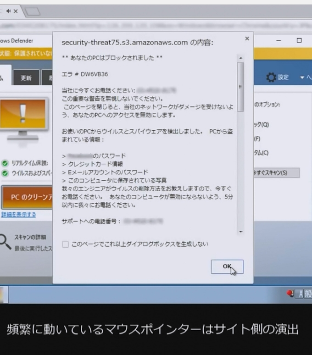
Task: Open the 設定 gear icon
Action: pyautogui.click(x=271, y=77)
